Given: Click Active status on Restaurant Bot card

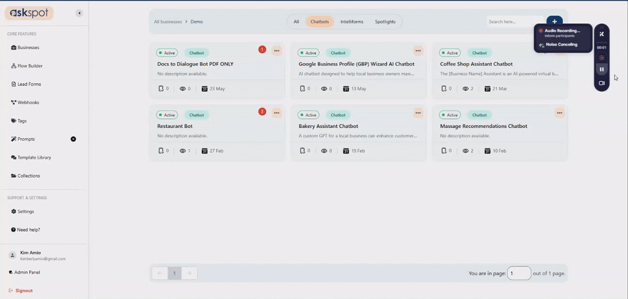Looking at the screenshot, I should (167, 115).
